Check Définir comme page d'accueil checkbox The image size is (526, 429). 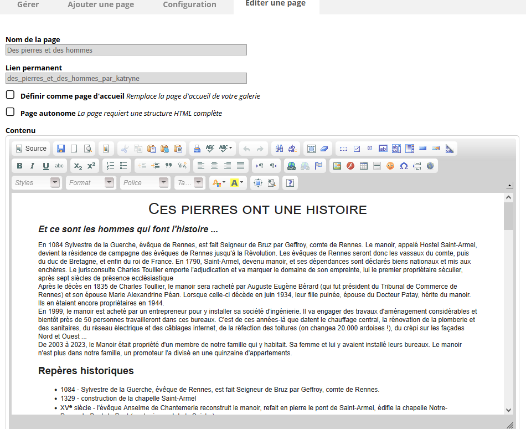(10, 95)
